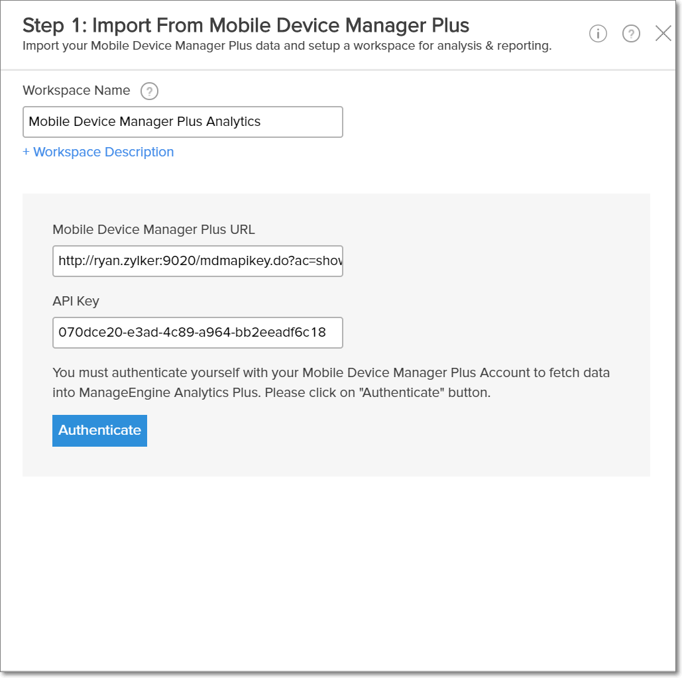Select the API Key input field
The width and height of the screenshot is (682, 678).
(x=198, y=333)
